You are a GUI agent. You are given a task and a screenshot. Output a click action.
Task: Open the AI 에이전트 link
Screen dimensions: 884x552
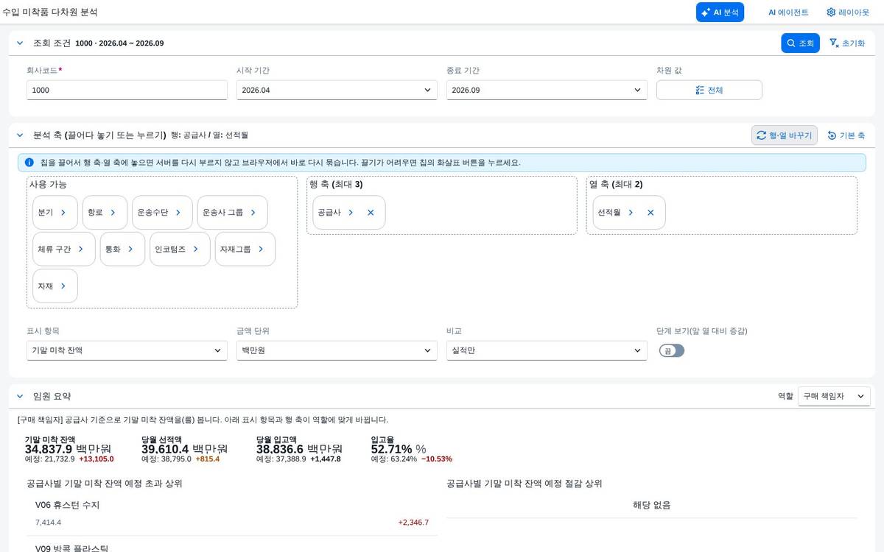788,13
